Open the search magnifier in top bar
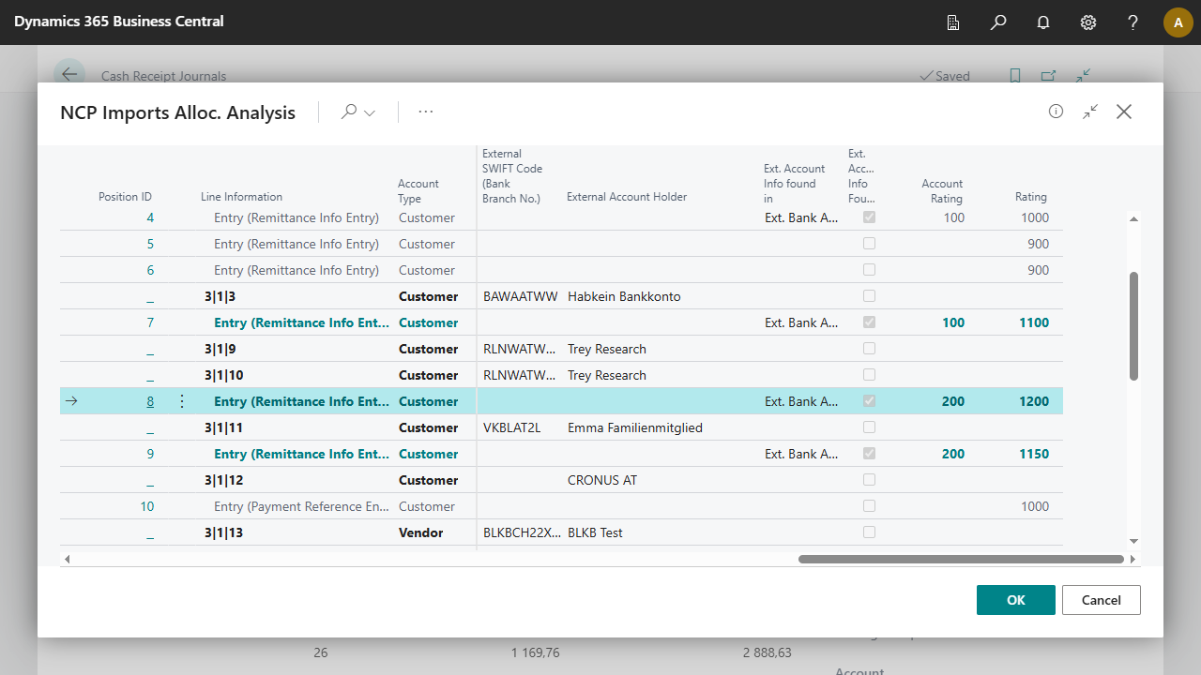Screen dimensions: 1201x675 pos(998,22)
